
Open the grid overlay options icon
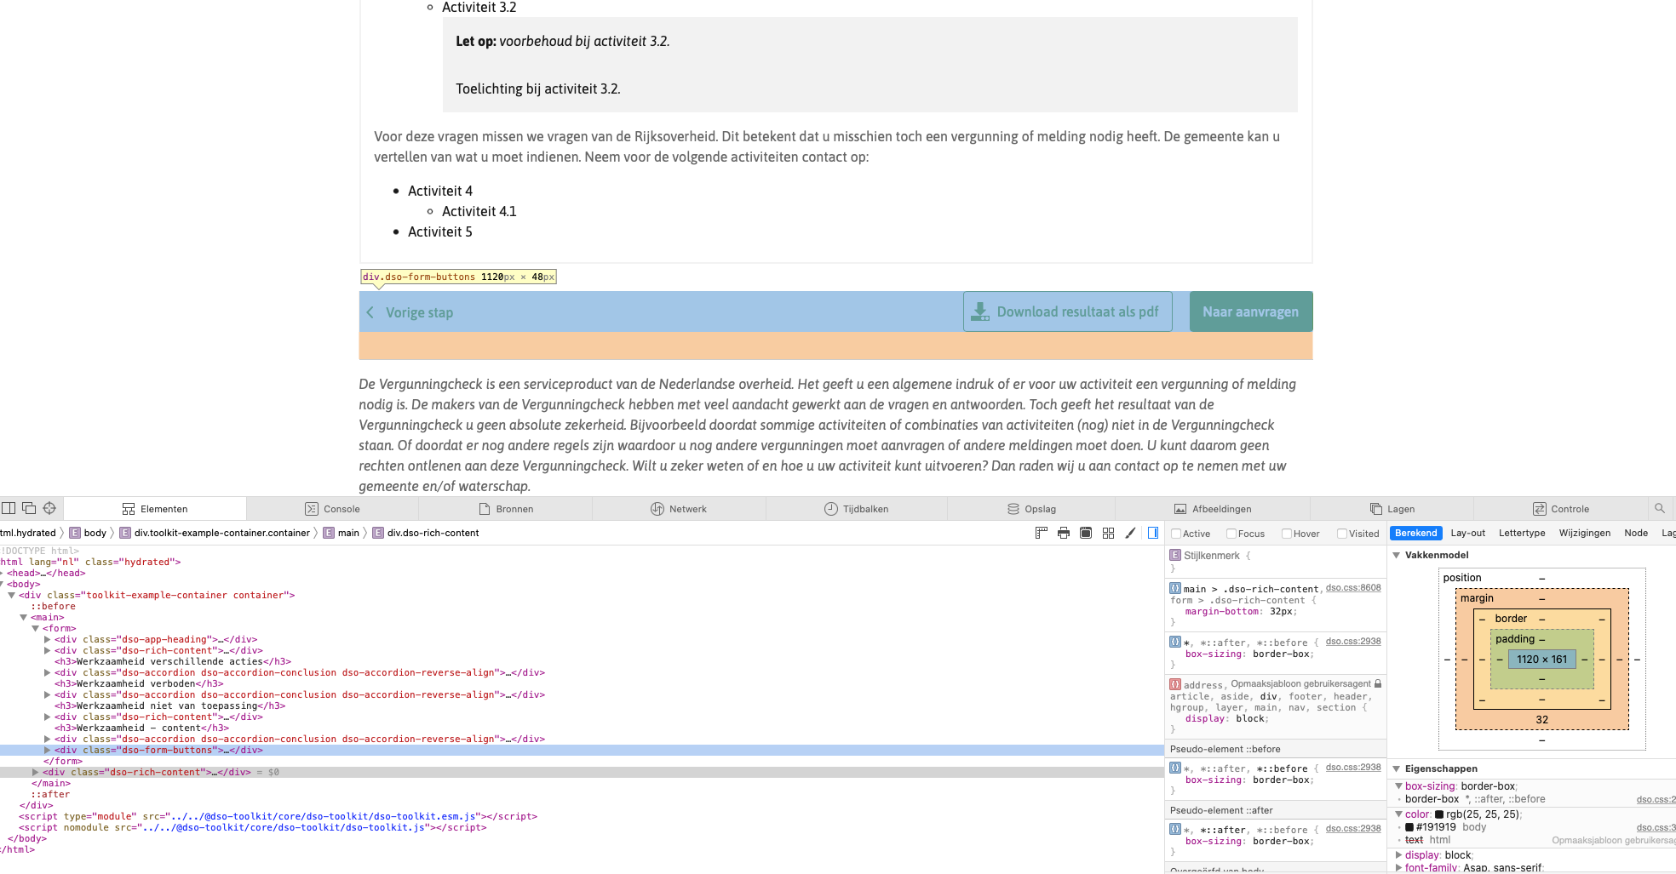[1108, 533]
